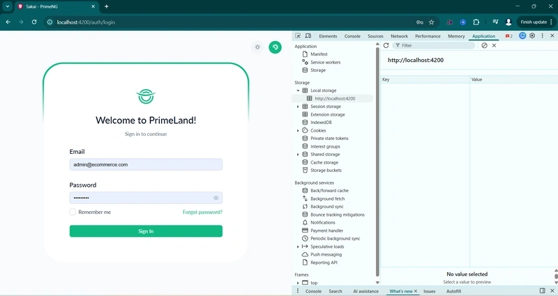Refresh the local storage table
Screen dimensions: 558x296
[x=386, y=45]
